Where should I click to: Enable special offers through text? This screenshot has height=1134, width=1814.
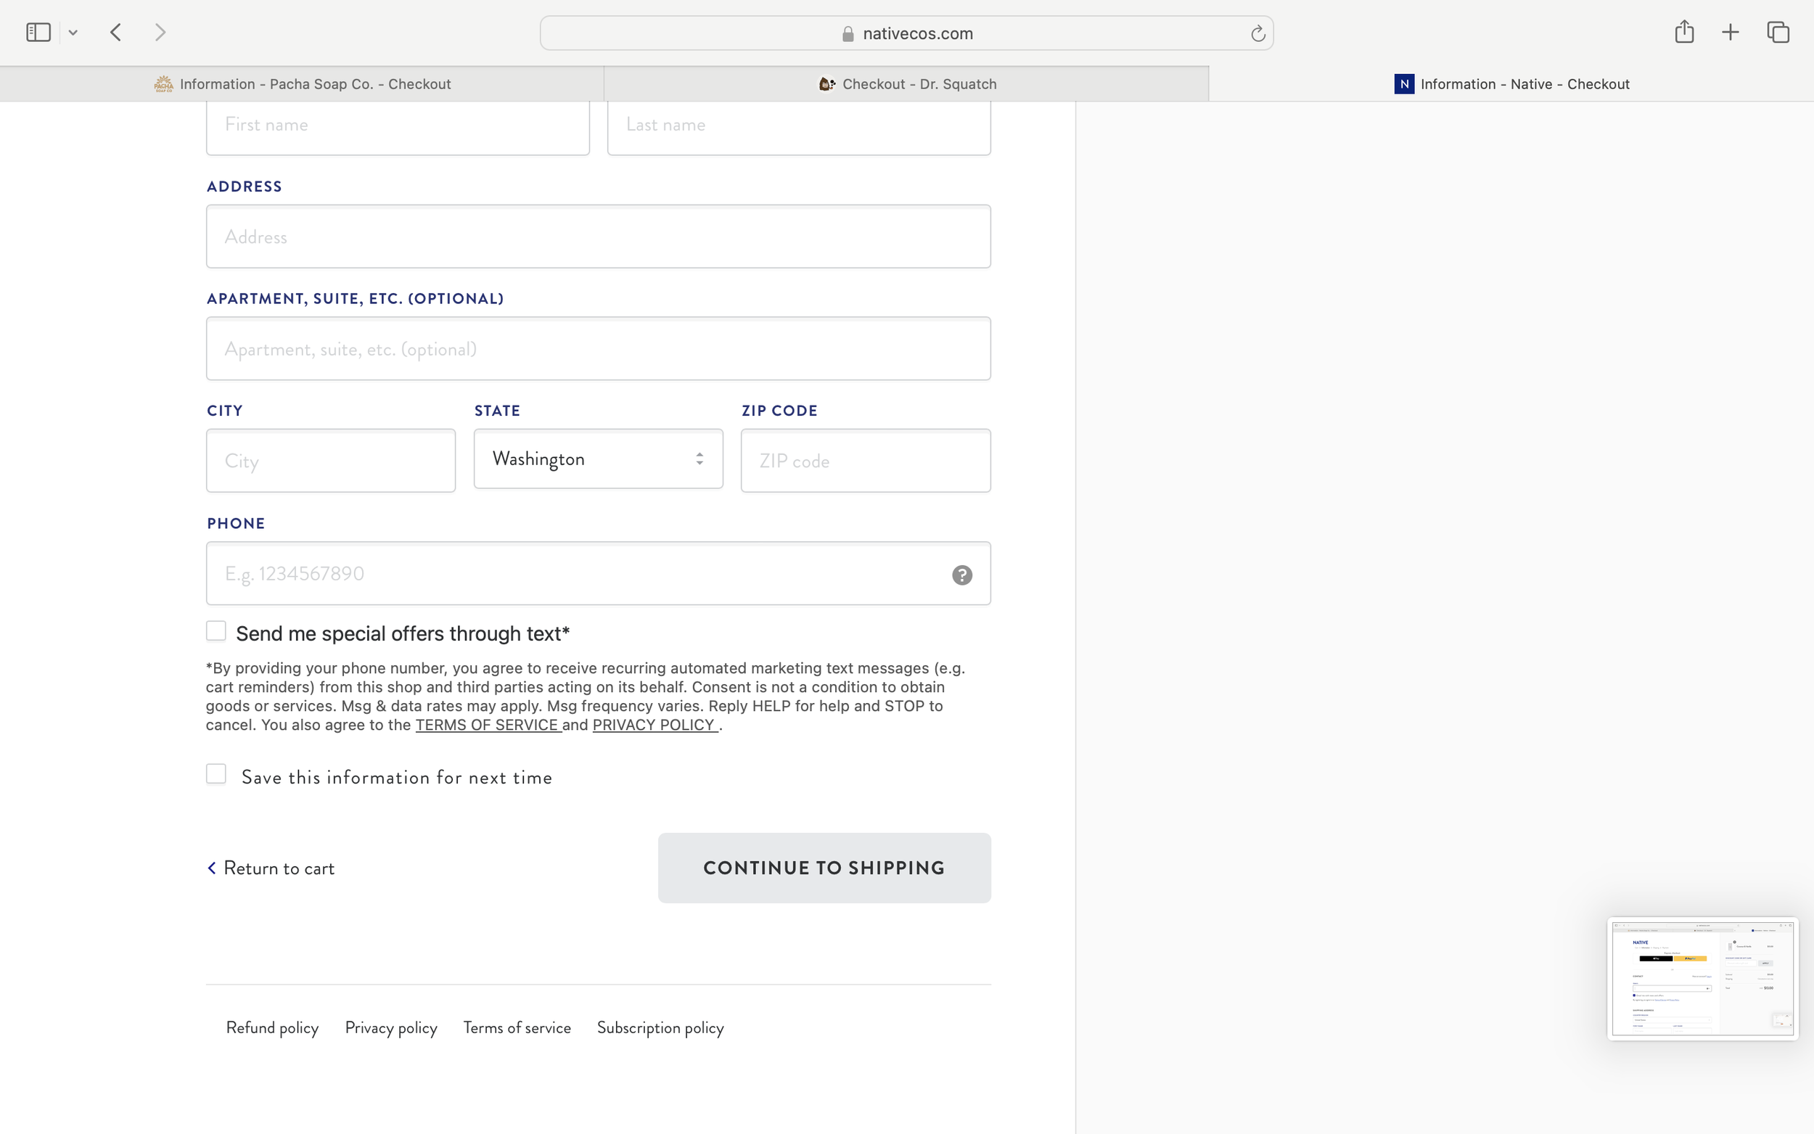(x=216, y=630)
